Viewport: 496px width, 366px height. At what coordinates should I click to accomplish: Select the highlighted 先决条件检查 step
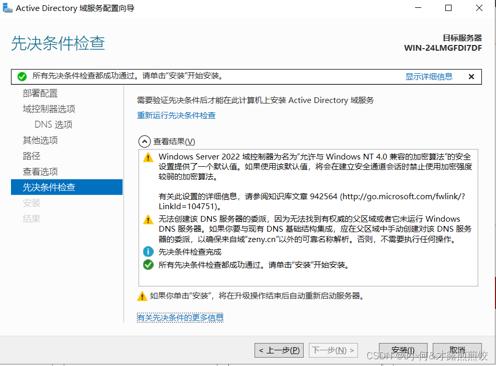pos(67,187)
